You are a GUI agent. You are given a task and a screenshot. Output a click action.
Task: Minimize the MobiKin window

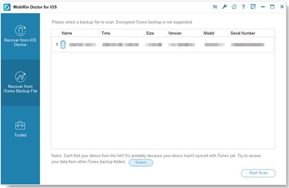[263, 7]
